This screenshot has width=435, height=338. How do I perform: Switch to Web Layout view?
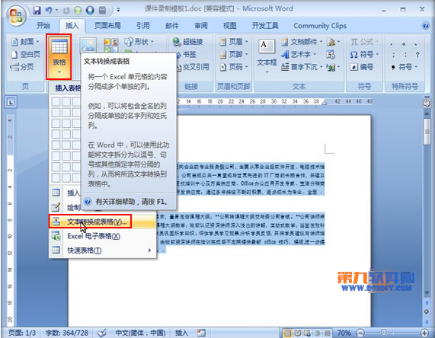tap(307, 333)
